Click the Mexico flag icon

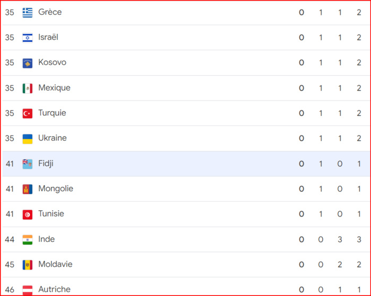click(x=28, y=88)
